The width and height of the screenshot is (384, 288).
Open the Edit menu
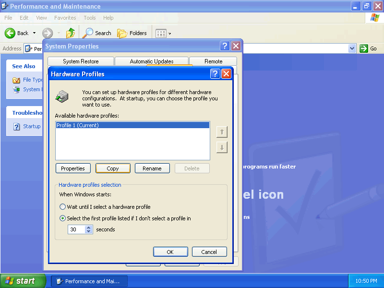(24, 18)
